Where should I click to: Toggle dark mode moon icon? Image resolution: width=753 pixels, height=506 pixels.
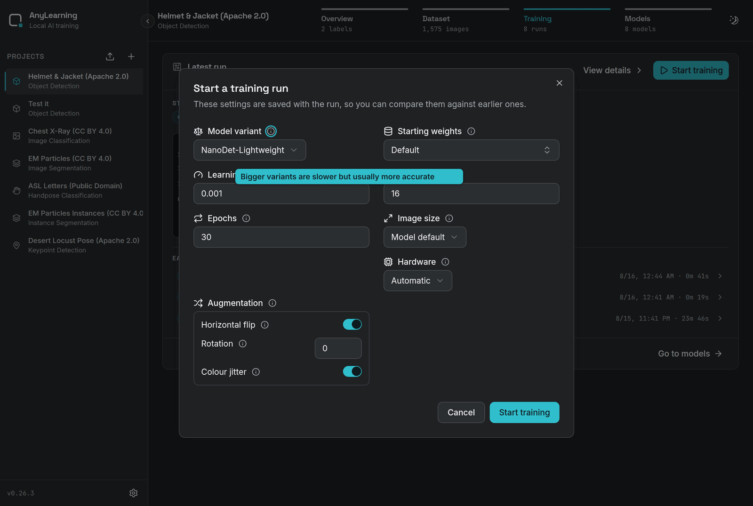pos(734,20)
